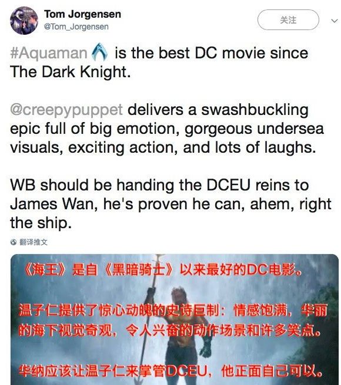Click the caption line starting with 华纳应该让
The width and height of the screenshot is (341, 385).
coord(170,371)
